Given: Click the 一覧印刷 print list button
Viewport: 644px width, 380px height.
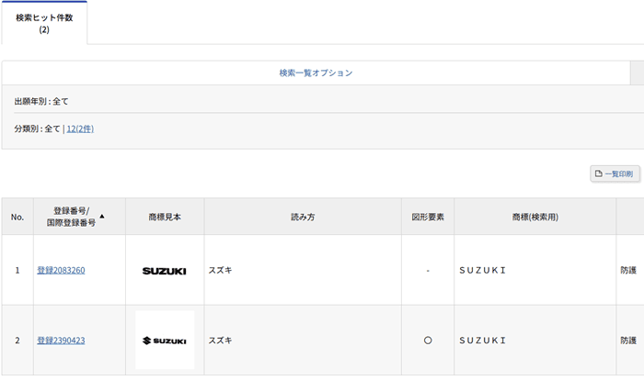Looking at the screenshot, I should (615, 173).
